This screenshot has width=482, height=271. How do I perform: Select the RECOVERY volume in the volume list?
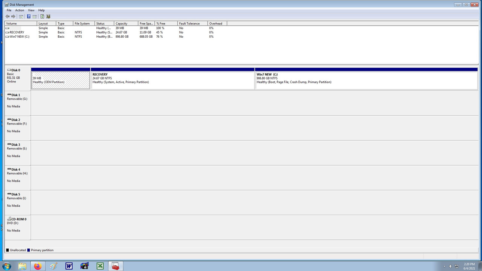[x=16, y=32]
